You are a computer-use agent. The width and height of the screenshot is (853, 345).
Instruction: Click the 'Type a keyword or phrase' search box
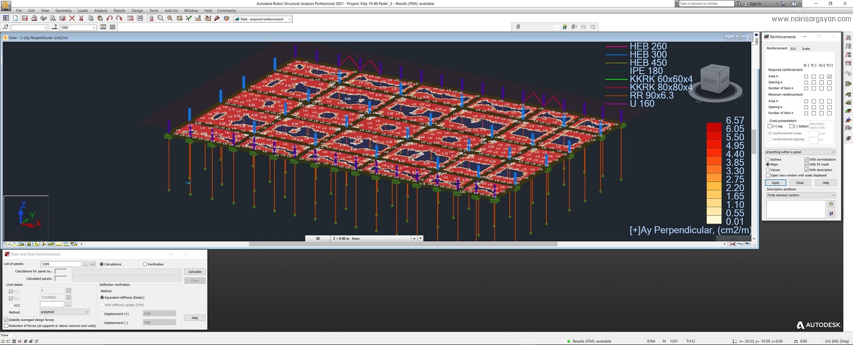click(706, 4)
